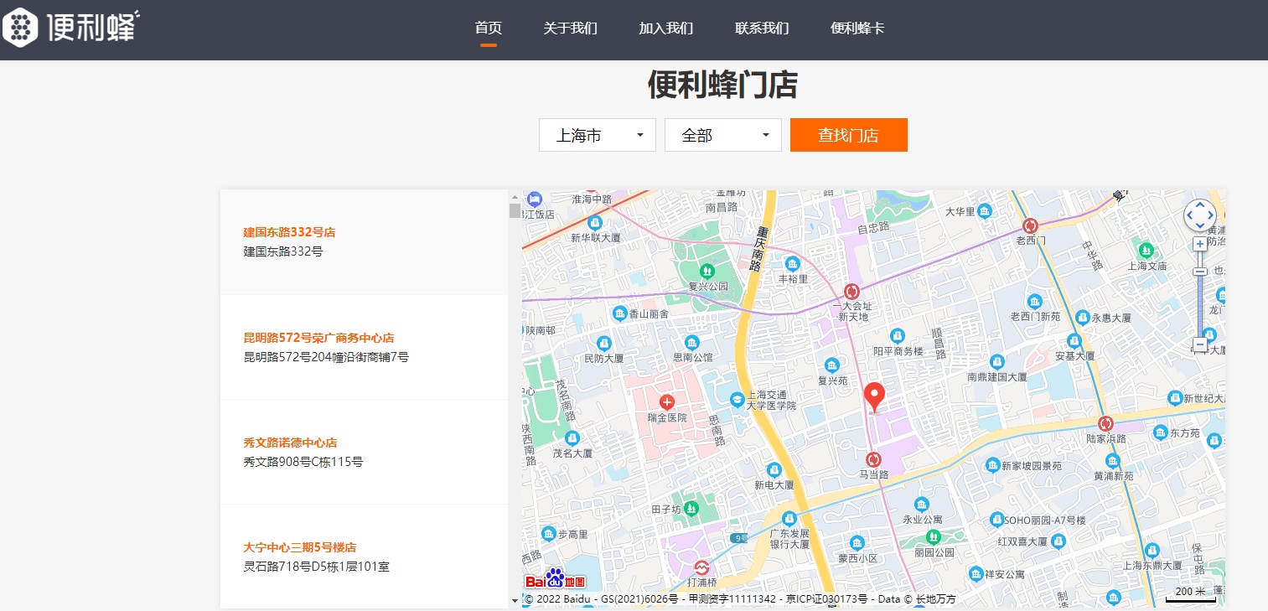This screenshot has height=611, width=1268.
Task: Click store list scroll-down arrow
Action: tap(515, 601)
